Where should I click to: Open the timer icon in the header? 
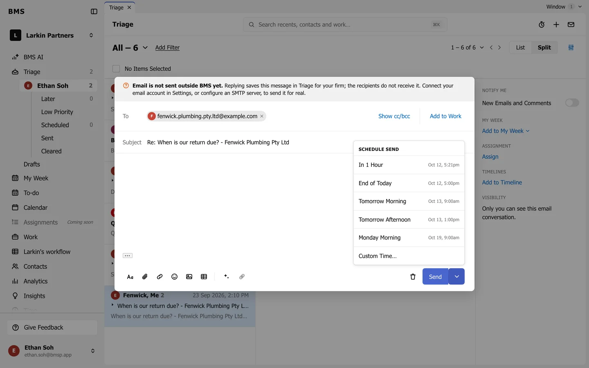coord(542,25)
